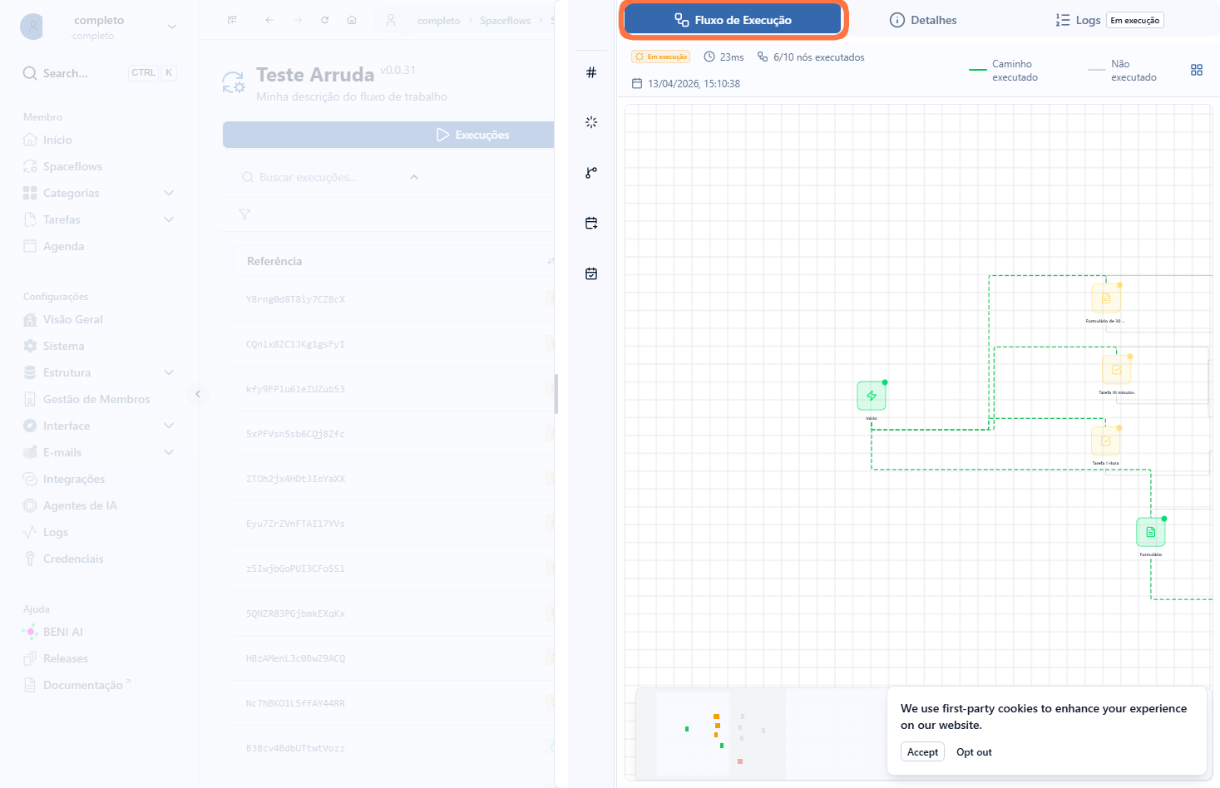
Task: Click the refresh icon in the top bar
Action: point(324,20)
